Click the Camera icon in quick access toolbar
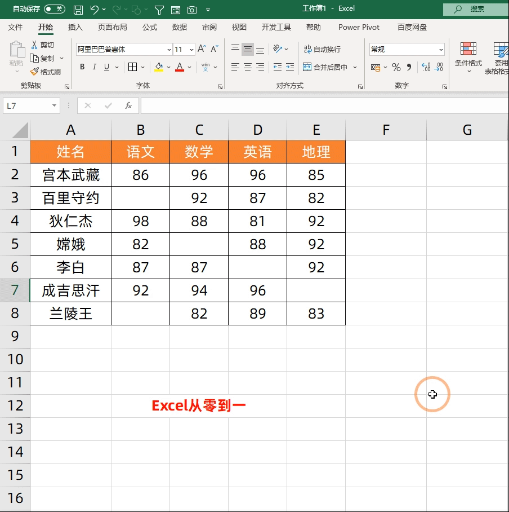Screen dimensions: 509x512 [x=192, y=10]
